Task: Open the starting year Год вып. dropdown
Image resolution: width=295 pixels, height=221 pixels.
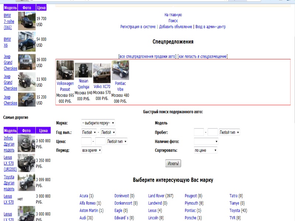Action: 89,132
